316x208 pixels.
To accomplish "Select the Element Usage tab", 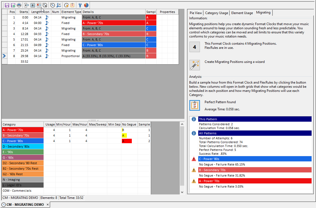I will tap(242, 13).
